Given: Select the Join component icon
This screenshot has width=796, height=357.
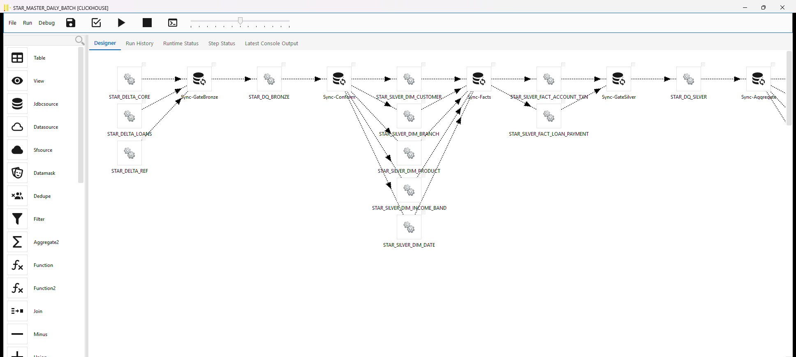Looking at the screenshot, I should pyautogui.click(x=17, y=311).
